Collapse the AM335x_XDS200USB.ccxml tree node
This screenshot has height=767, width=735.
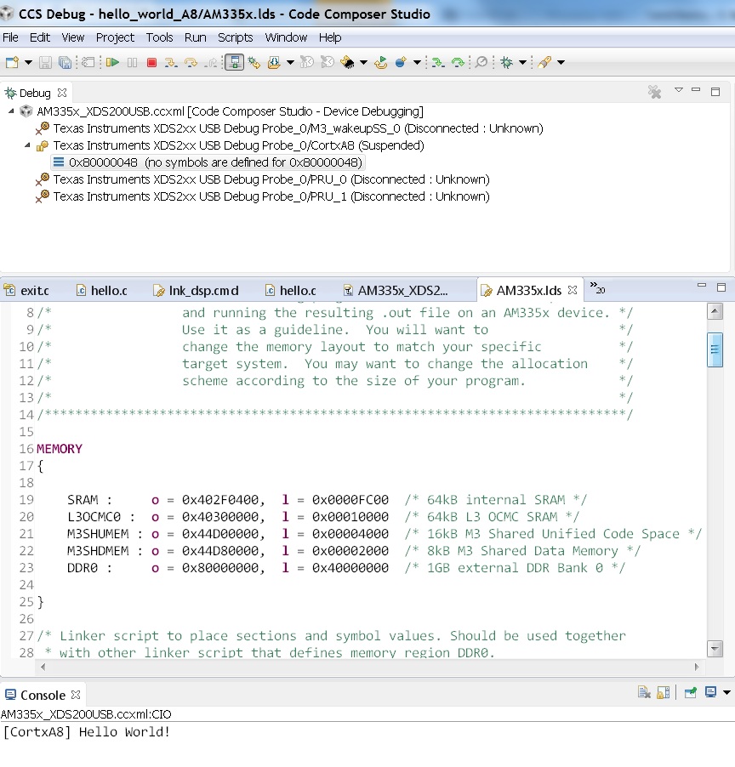pyautogui.click(x=11, y=111)
